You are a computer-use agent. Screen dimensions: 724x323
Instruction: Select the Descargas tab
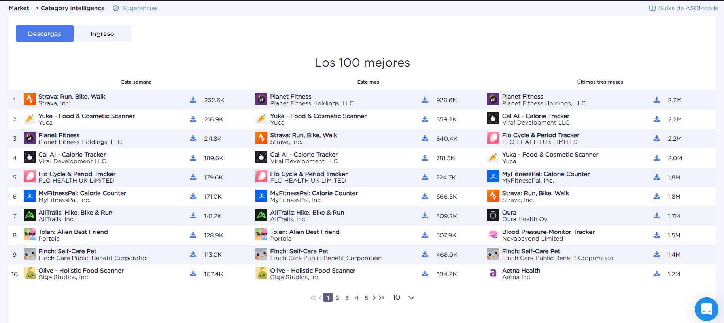45,34
